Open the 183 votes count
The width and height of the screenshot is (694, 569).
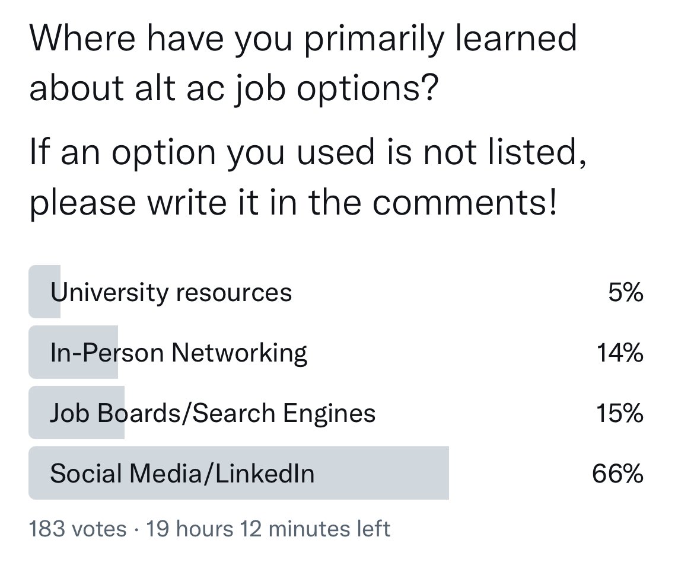point(78,529)
